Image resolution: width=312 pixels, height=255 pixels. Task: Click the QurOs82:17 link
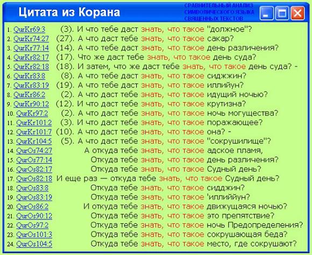point(34,170)
